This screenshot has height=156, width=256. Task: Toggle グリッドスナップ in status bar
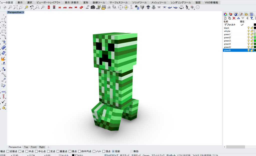pos(111,155)
